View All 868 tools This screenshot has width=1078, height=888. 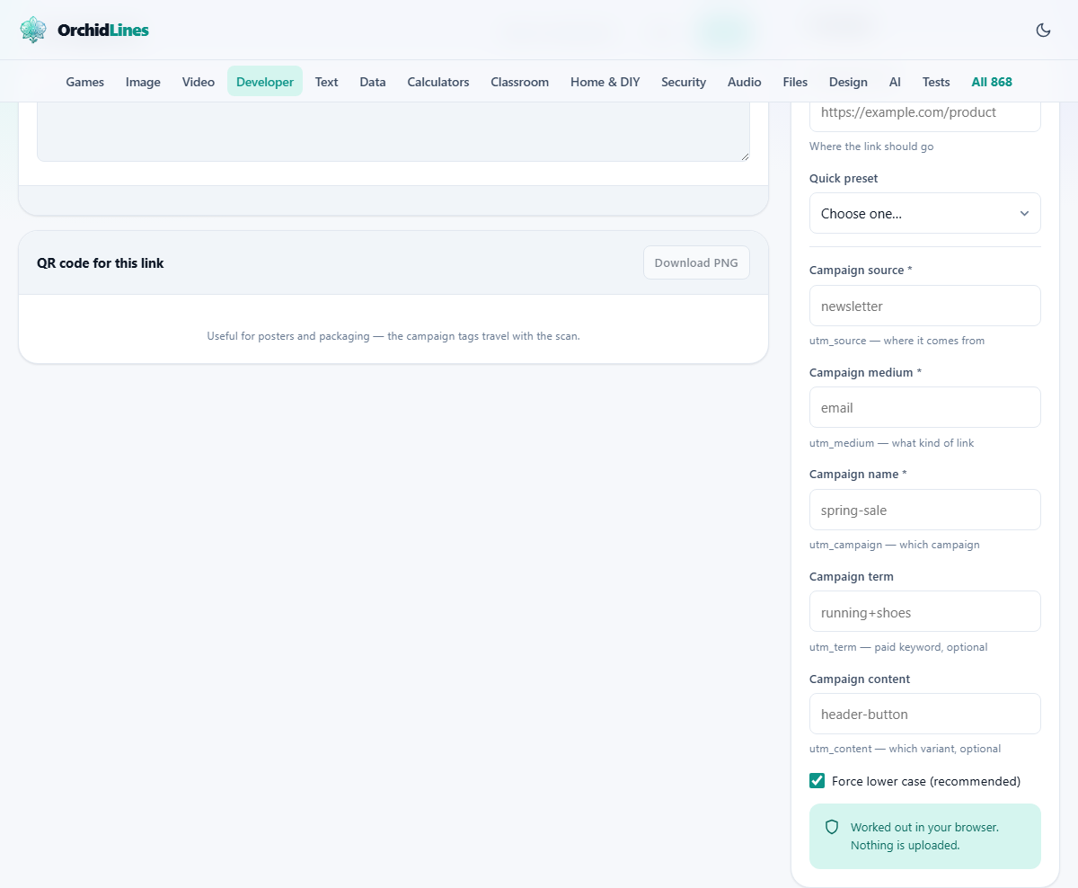coord(992,82)
